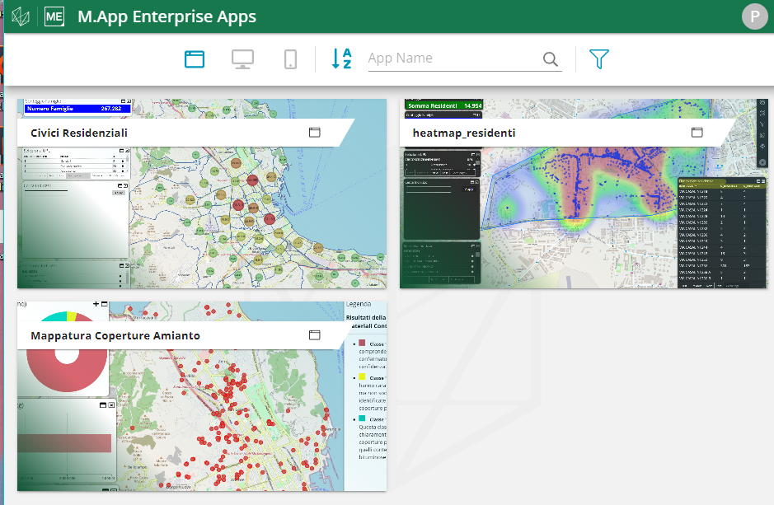Click the Mappatura Coperture Amianto title

point(115,335)
